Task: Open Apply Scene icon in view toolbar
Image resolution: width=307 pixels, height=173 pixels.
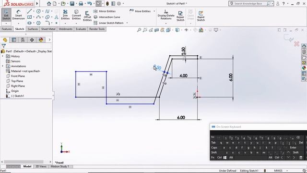Action: click(x=201, y=30)
